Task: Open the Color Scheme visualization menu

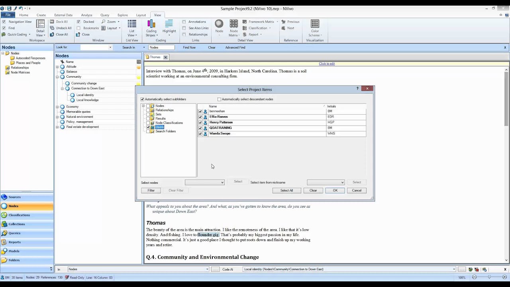Action: (315, 28)
